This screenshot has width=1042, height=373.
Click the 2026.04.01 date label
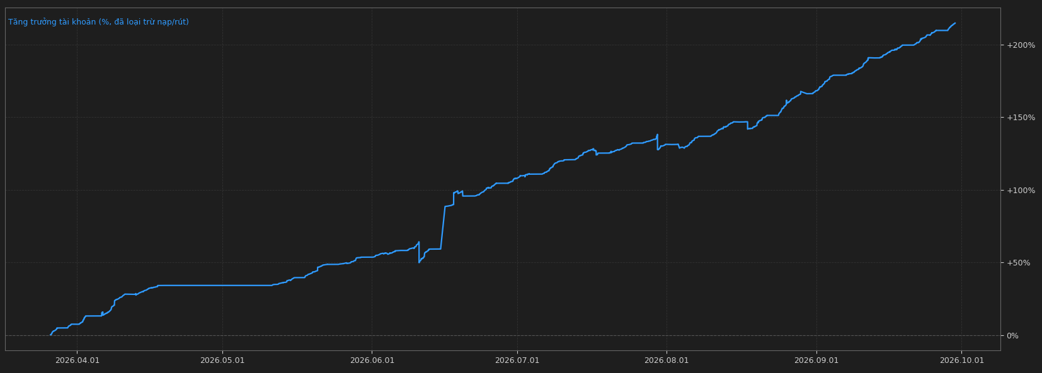click(x=77, y=360)
